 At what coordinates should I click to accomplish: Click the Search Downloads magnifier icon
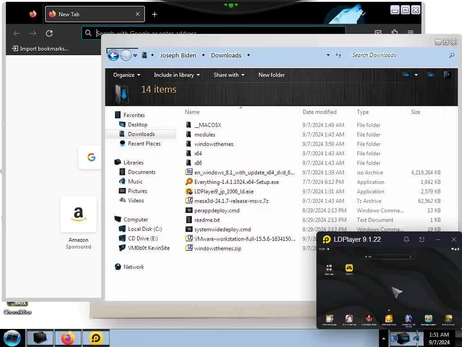pos(452,55)
